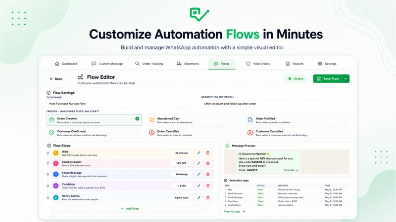
Task: Open the View All Logs link
Action: tap(234, 212)
